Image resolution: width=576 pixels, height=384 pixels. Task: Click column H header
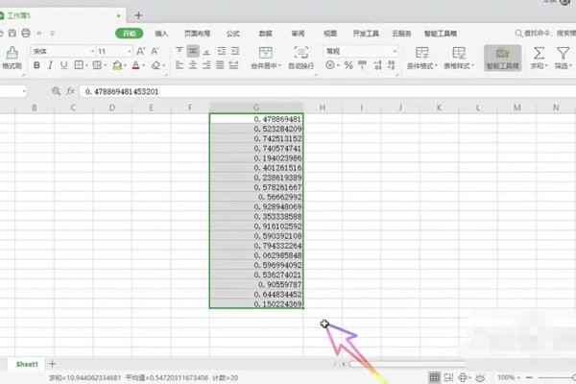coord(323,108)
